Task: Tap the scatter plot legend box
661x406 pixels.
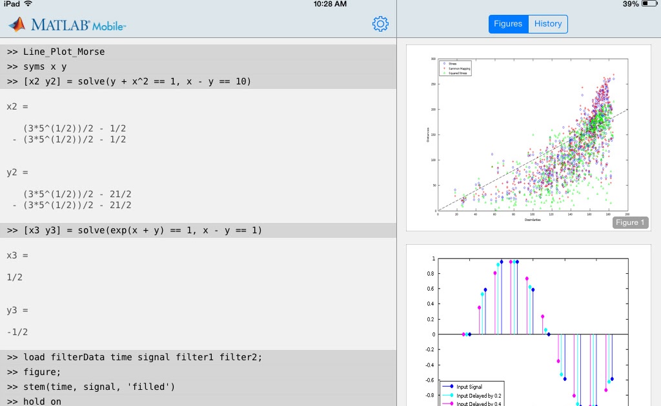Action: tap(455, 68)
